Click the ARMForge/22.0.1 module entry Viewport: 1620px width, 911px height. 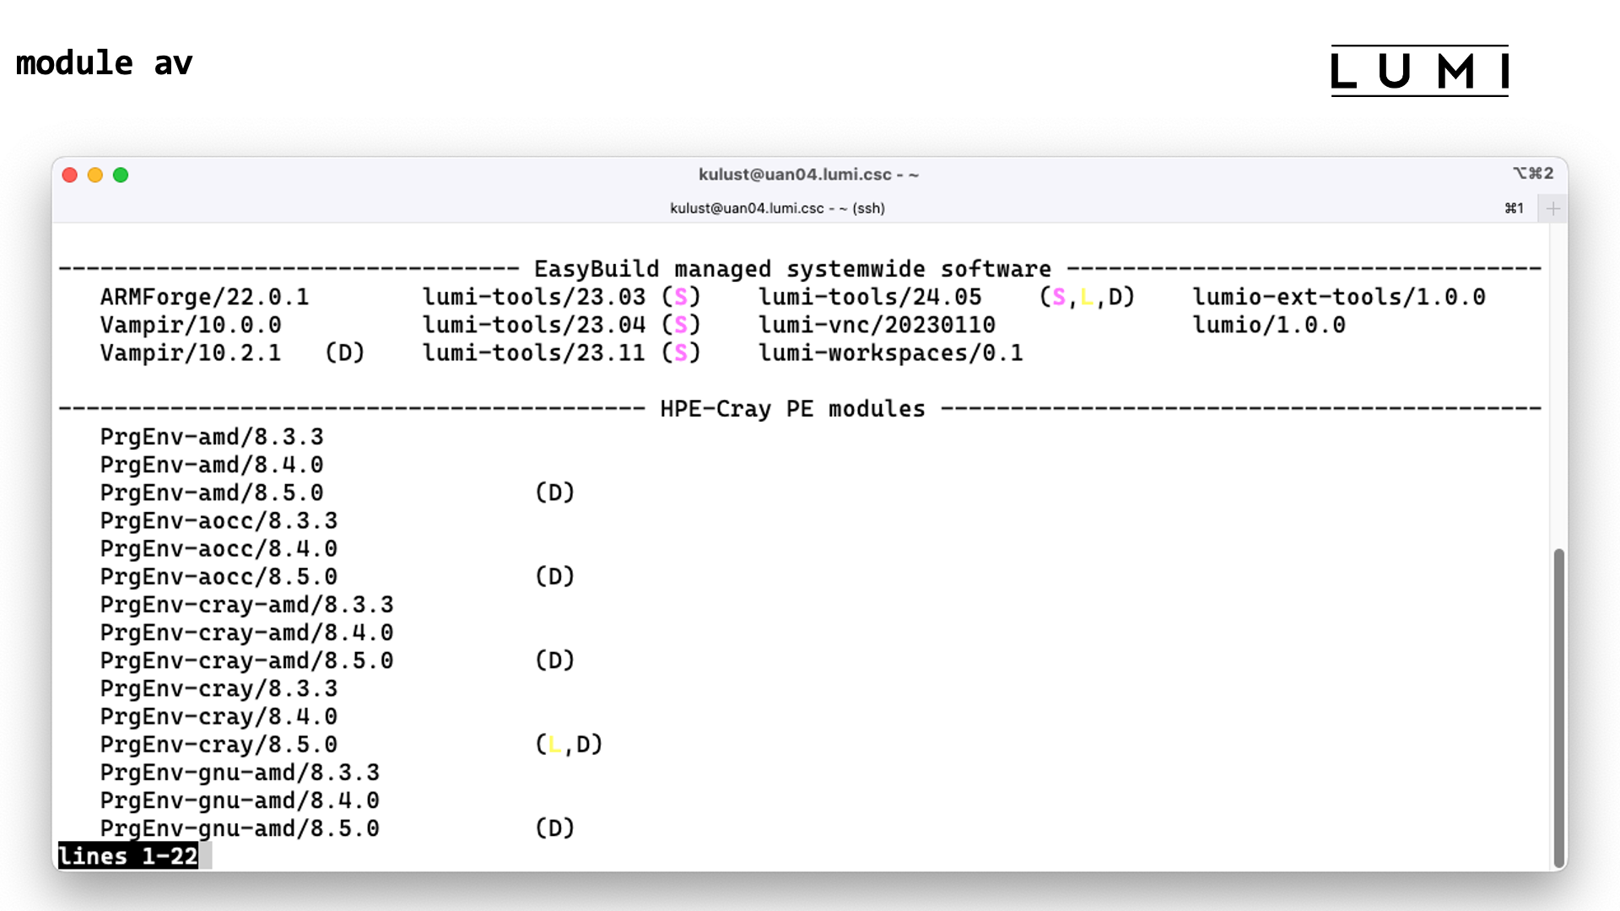pyautogui.click(x=205, y=297)
